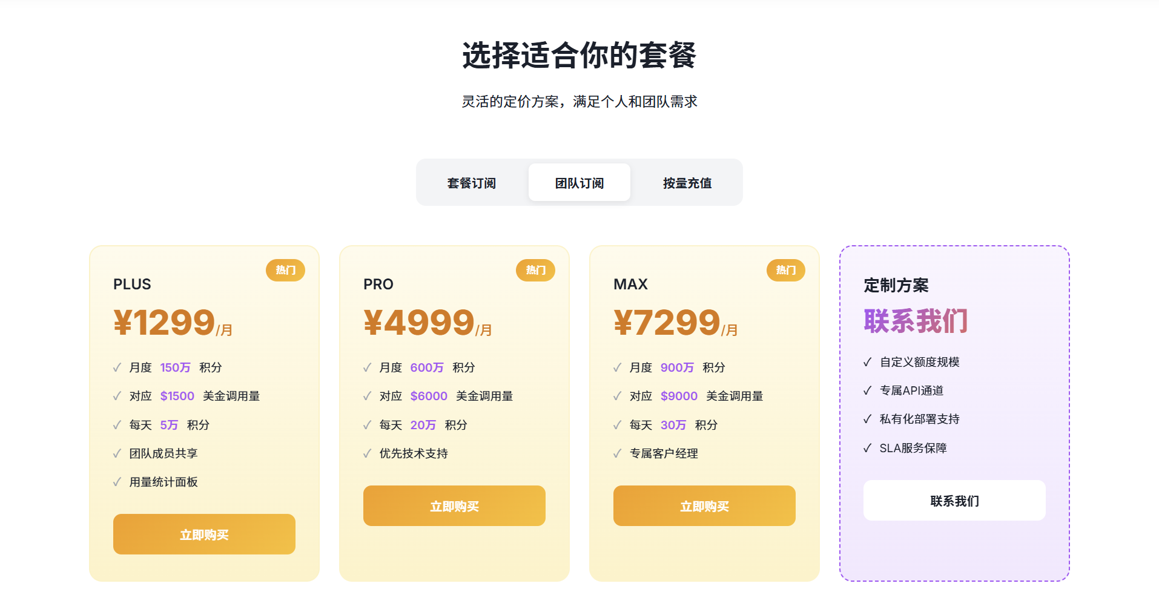Click 立即购买 on the PLUS plan
The height and width of the screenshot is (612, 1159).
[x=203, y=534]
